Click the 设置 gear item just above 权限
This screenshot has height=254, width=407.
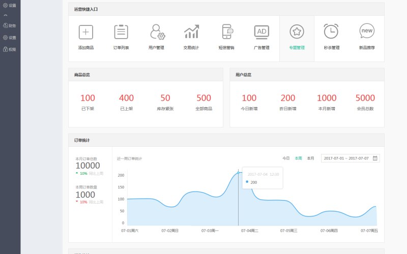[x=10, y=38]
